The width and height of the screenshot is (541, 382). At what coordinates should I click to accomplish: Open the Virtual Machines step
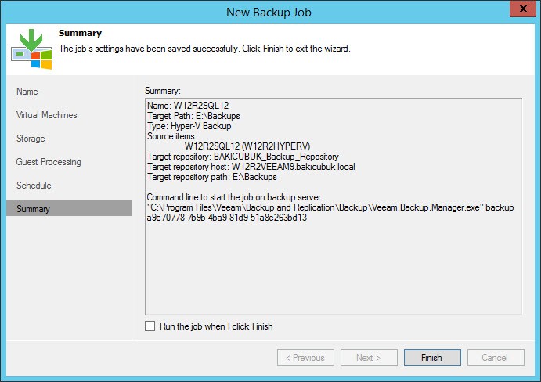tap(46, 115)
